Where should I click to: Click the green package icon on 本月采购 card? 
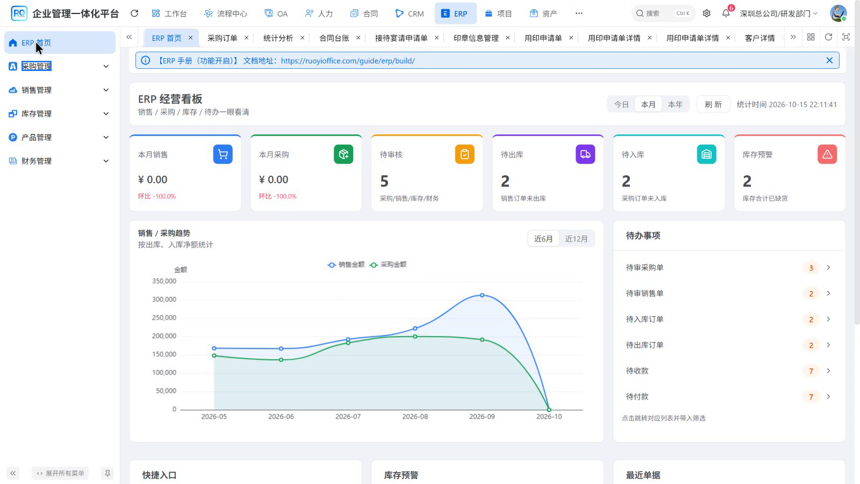coord(343,154)
